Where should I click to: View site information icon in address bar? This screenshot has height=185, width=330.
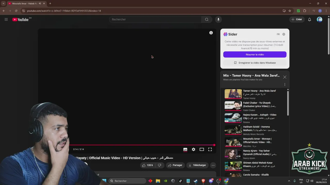click(23, 11)
